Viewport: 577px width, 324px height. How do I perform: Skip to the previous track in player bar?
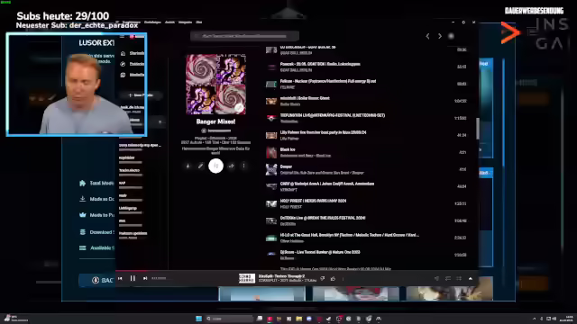tap(120, 278)
